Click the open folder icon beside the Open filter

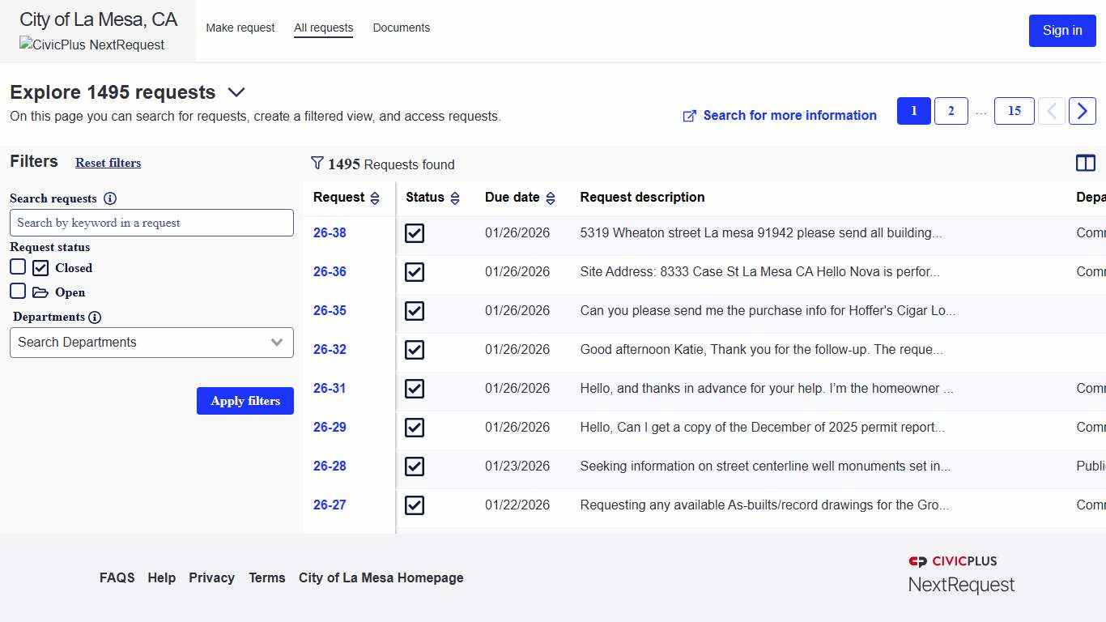click(41, 291)
